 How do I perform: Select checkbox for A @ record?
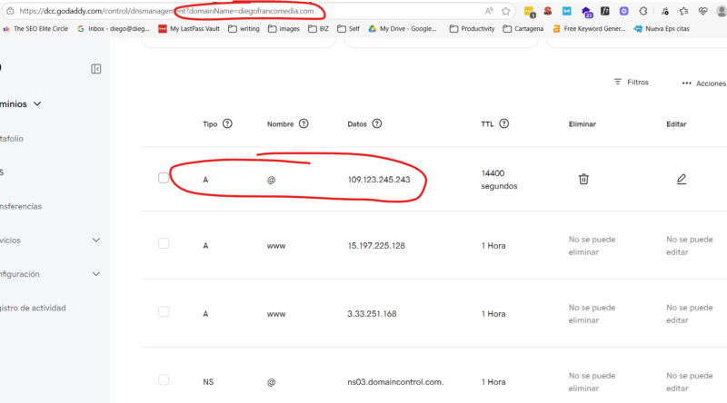tap(164, 178)
